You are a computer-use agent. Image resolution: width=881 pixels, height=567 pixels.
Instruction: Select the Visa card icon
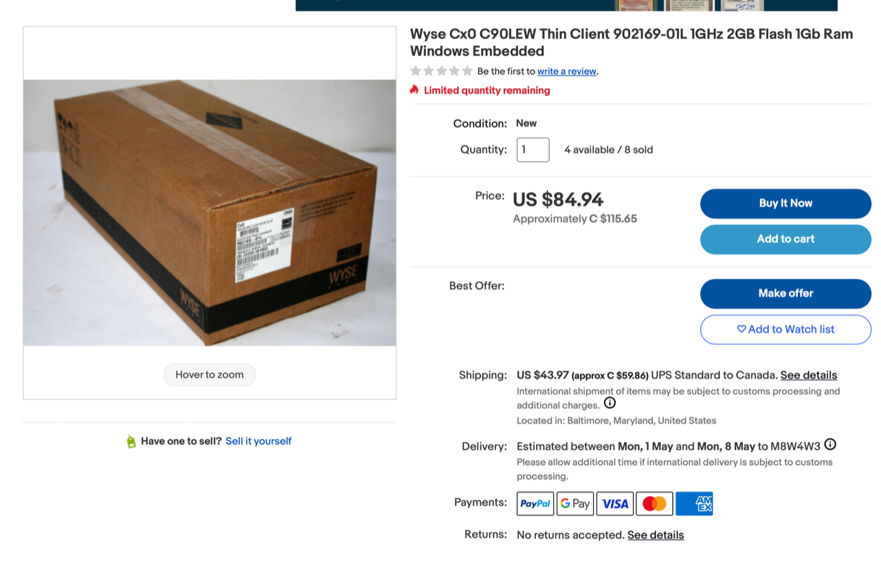[615, 504]
